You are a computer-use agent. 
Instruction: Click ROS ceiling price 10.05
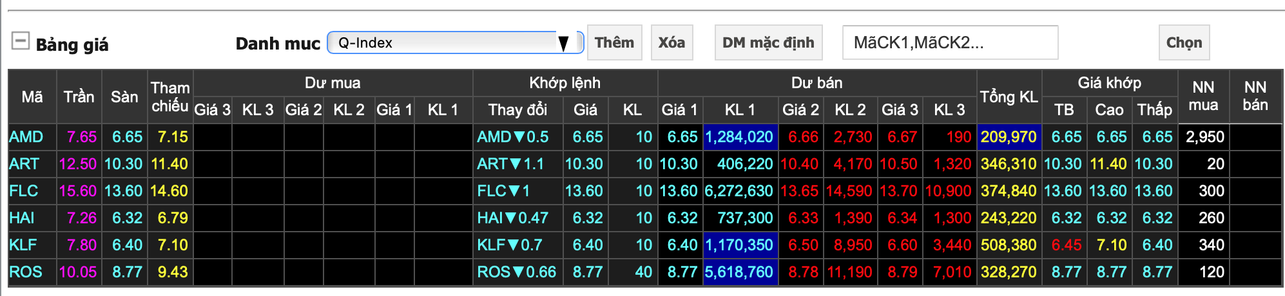[78, 272]
